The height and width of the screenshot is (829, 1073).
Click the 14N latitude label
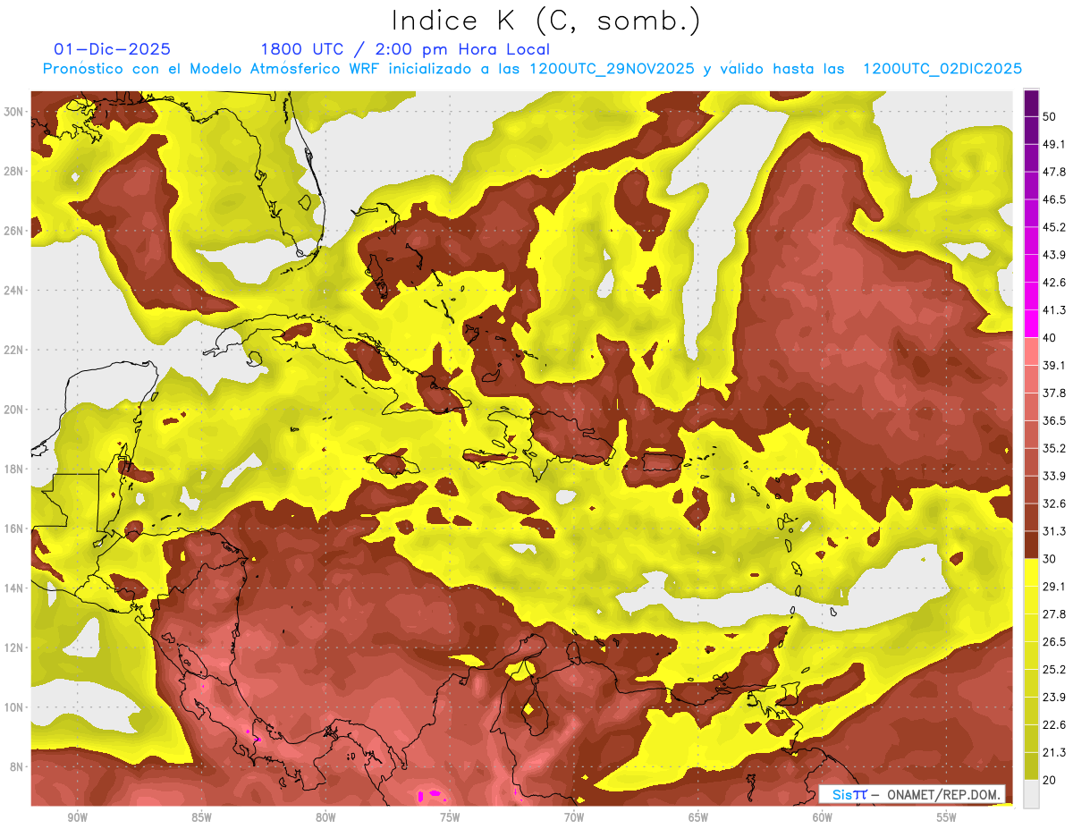13,588
